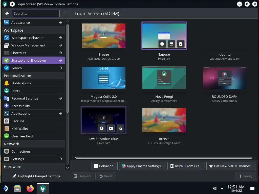The width and height of the screenshot is (259, 194).
Task: Open the Notifications settings page
Action: tap(33, 83)
